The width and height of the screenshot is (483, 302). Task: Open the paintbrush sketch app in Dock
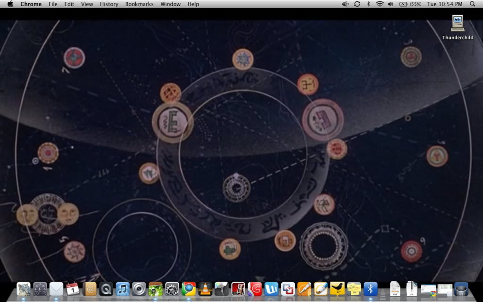click(x=321, y=289)
